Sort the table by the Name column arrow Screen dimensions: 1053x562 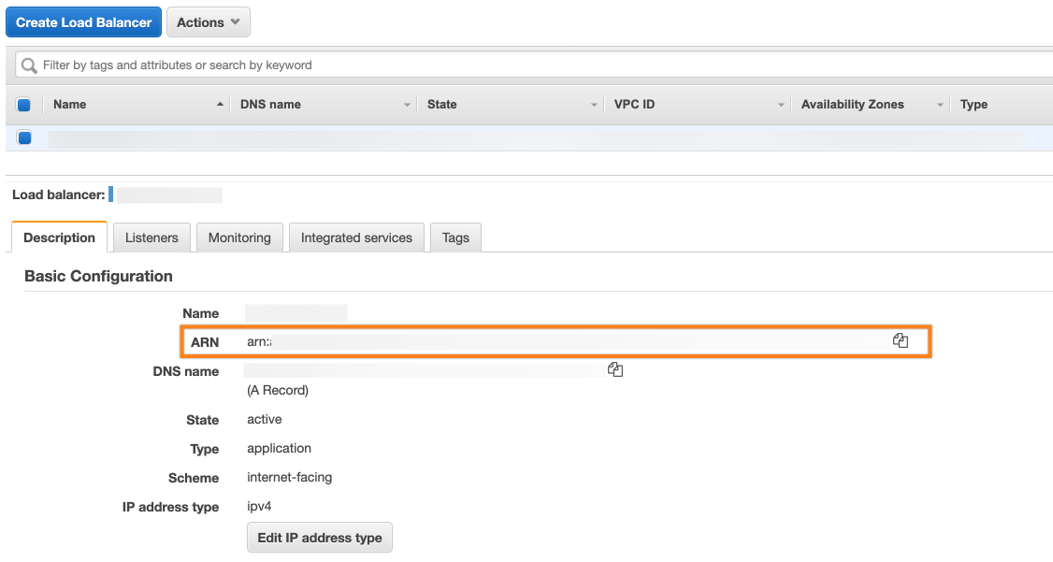[x=220, y=105]
